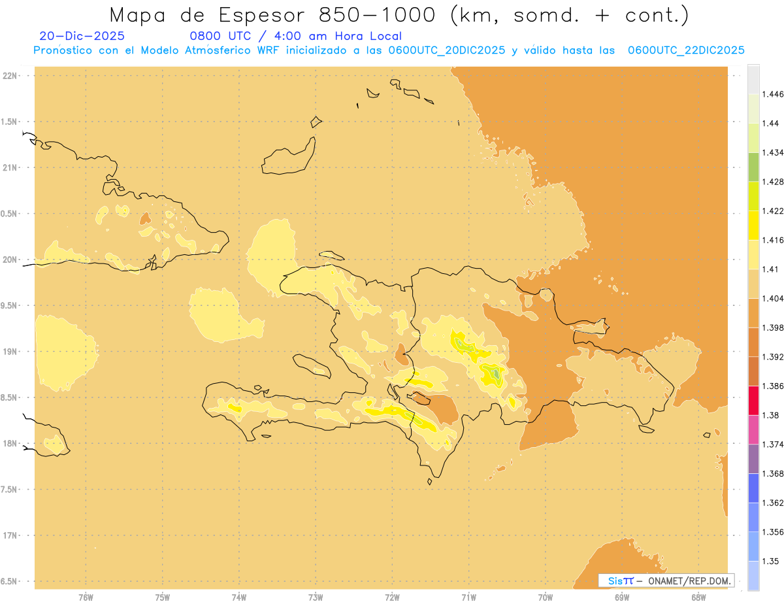
Task: Click the '71W' longitude label
Action: pyautogui.click(x=469, y=597)
